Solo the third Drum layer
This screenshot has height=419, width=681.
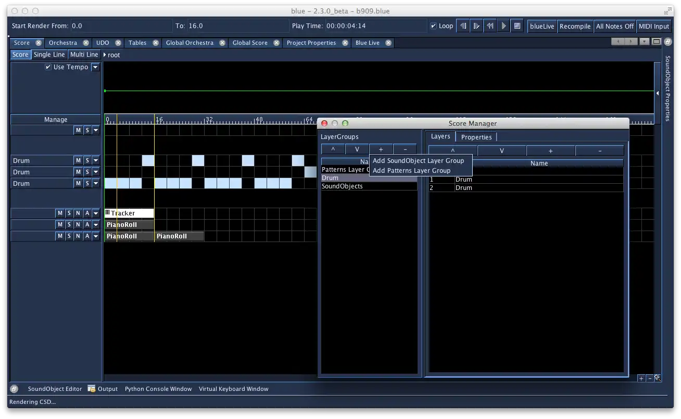[87, 184]
